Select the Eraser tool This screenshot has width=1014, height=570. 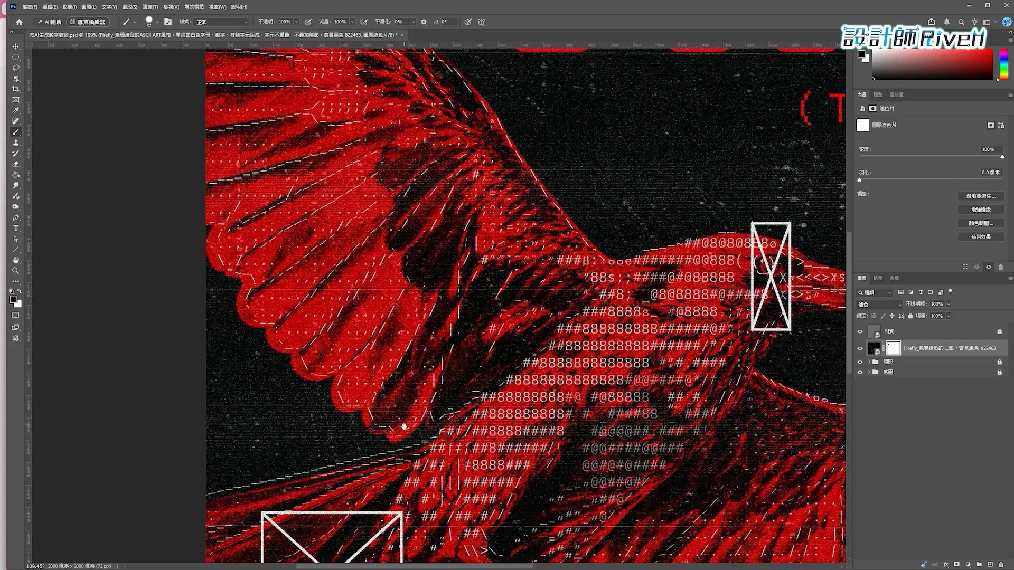[x=16, y=164]
